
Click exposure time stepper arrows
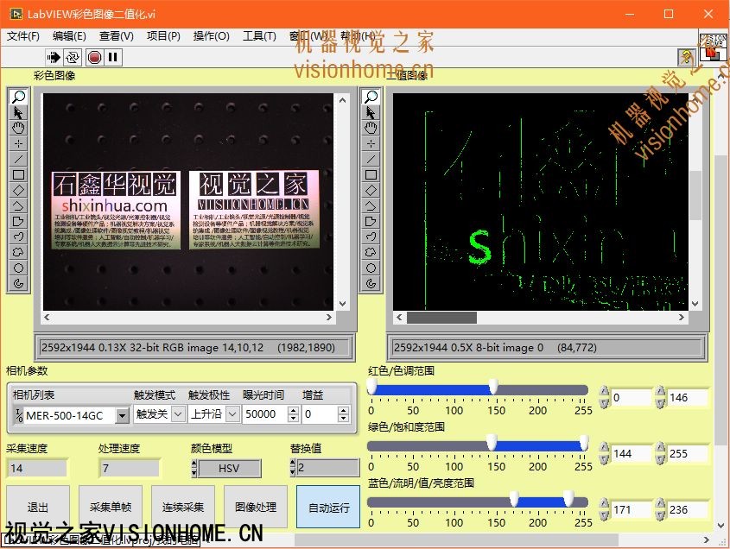tap(294, 414)
